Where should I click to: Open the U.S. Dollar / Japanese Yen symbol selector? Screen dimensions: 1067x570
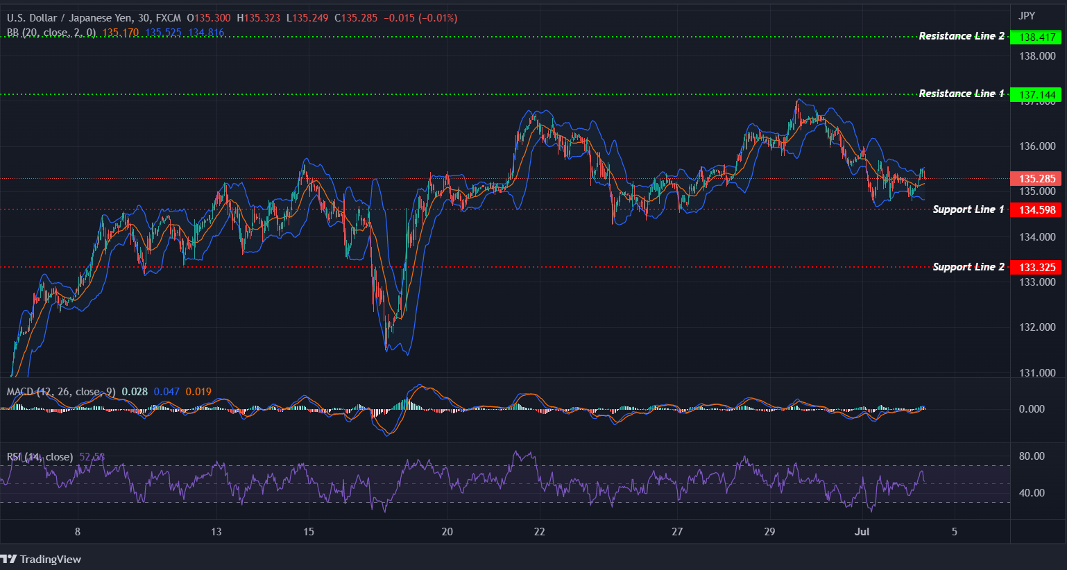pos(69,17)
